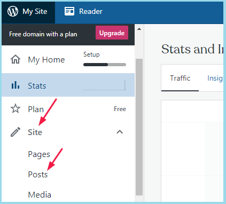Click the My Home house icon

click(x=15, y=59)
